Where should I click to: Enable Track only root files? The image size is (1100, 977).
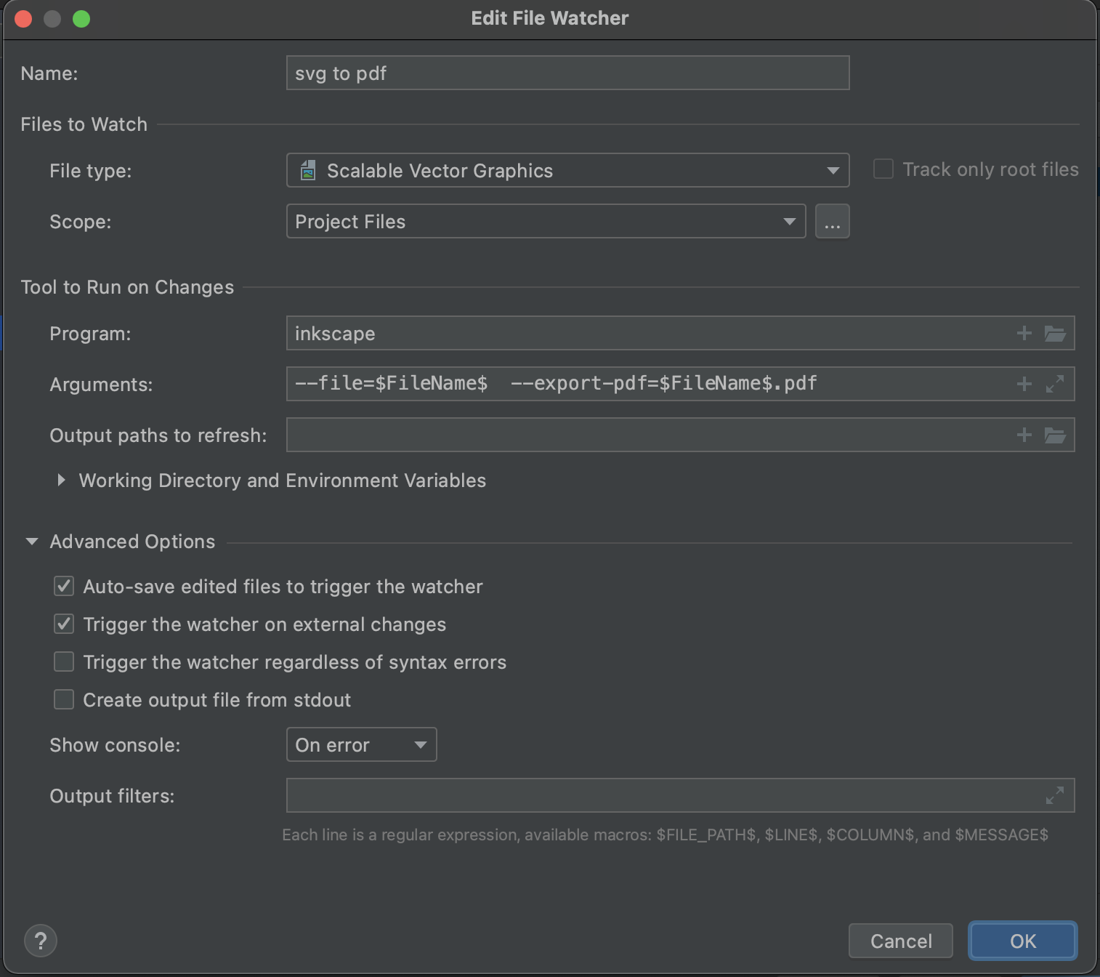click(883, 169)
